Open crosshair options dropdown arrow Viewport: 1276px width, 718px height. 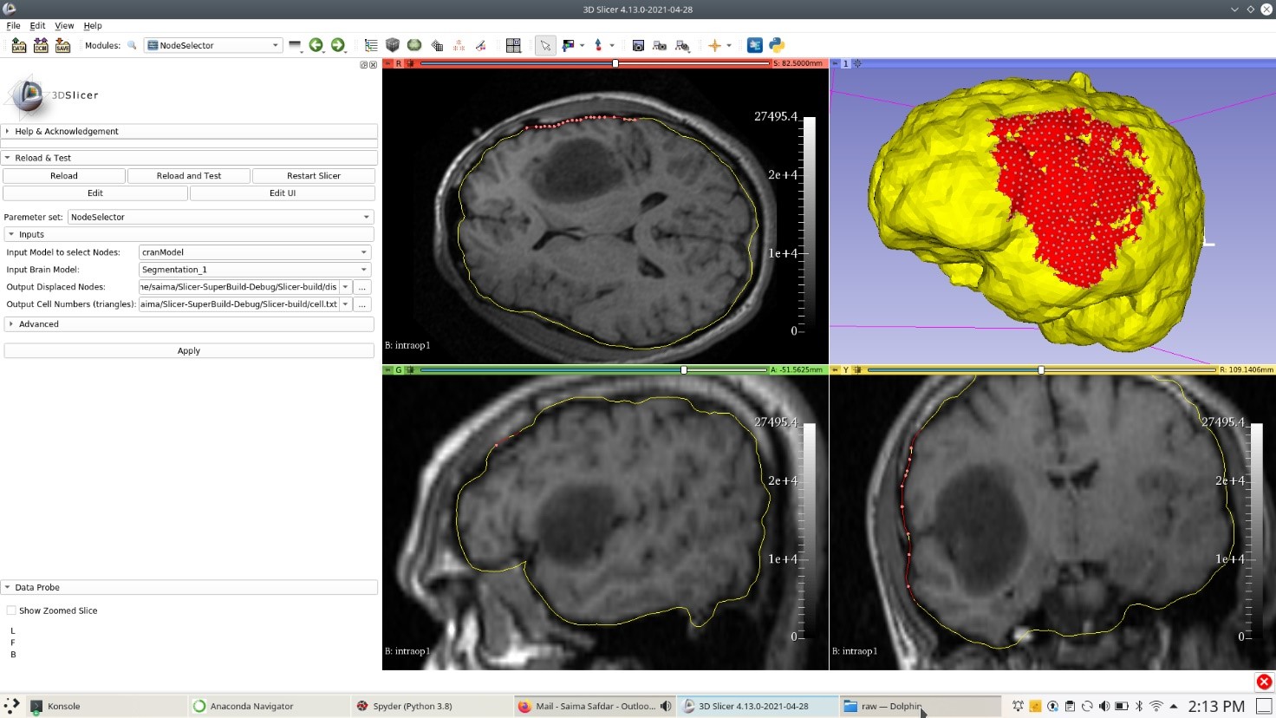[x=729, y=45]
